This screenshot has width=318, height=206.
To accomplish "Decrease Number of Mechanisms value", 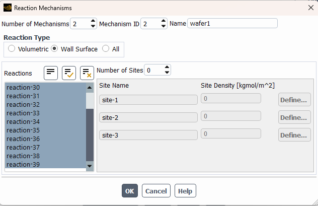I will (93, 26).
